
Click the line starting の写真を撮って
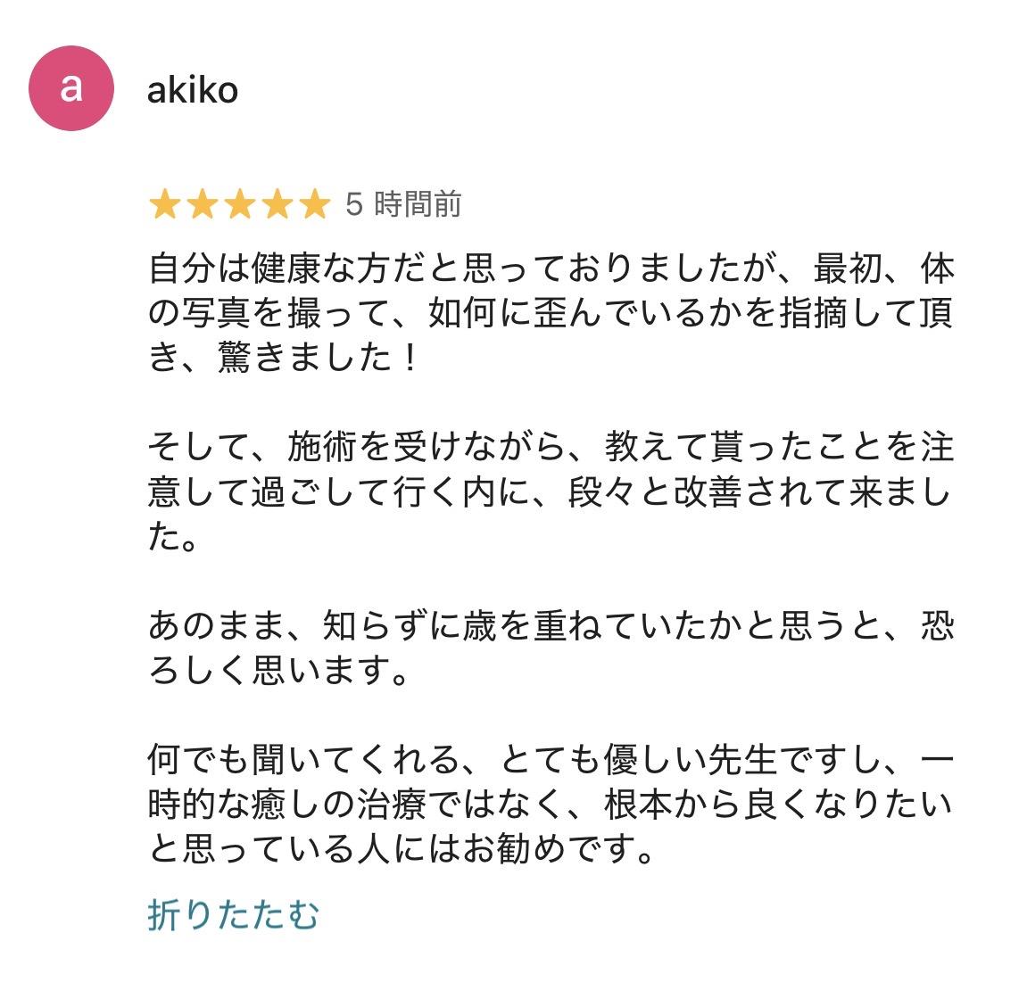(551, 313)
